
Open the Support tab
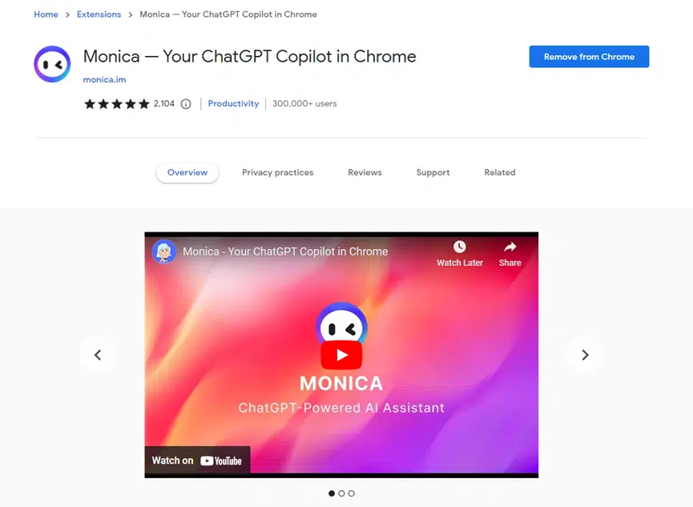[x=433, y=172]
